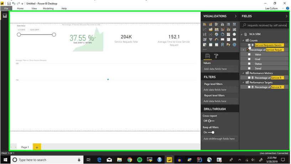Screen dimensions: 291x164
Task: Collapse the NCA SRM table tree
Action: (x=241, y=34)
